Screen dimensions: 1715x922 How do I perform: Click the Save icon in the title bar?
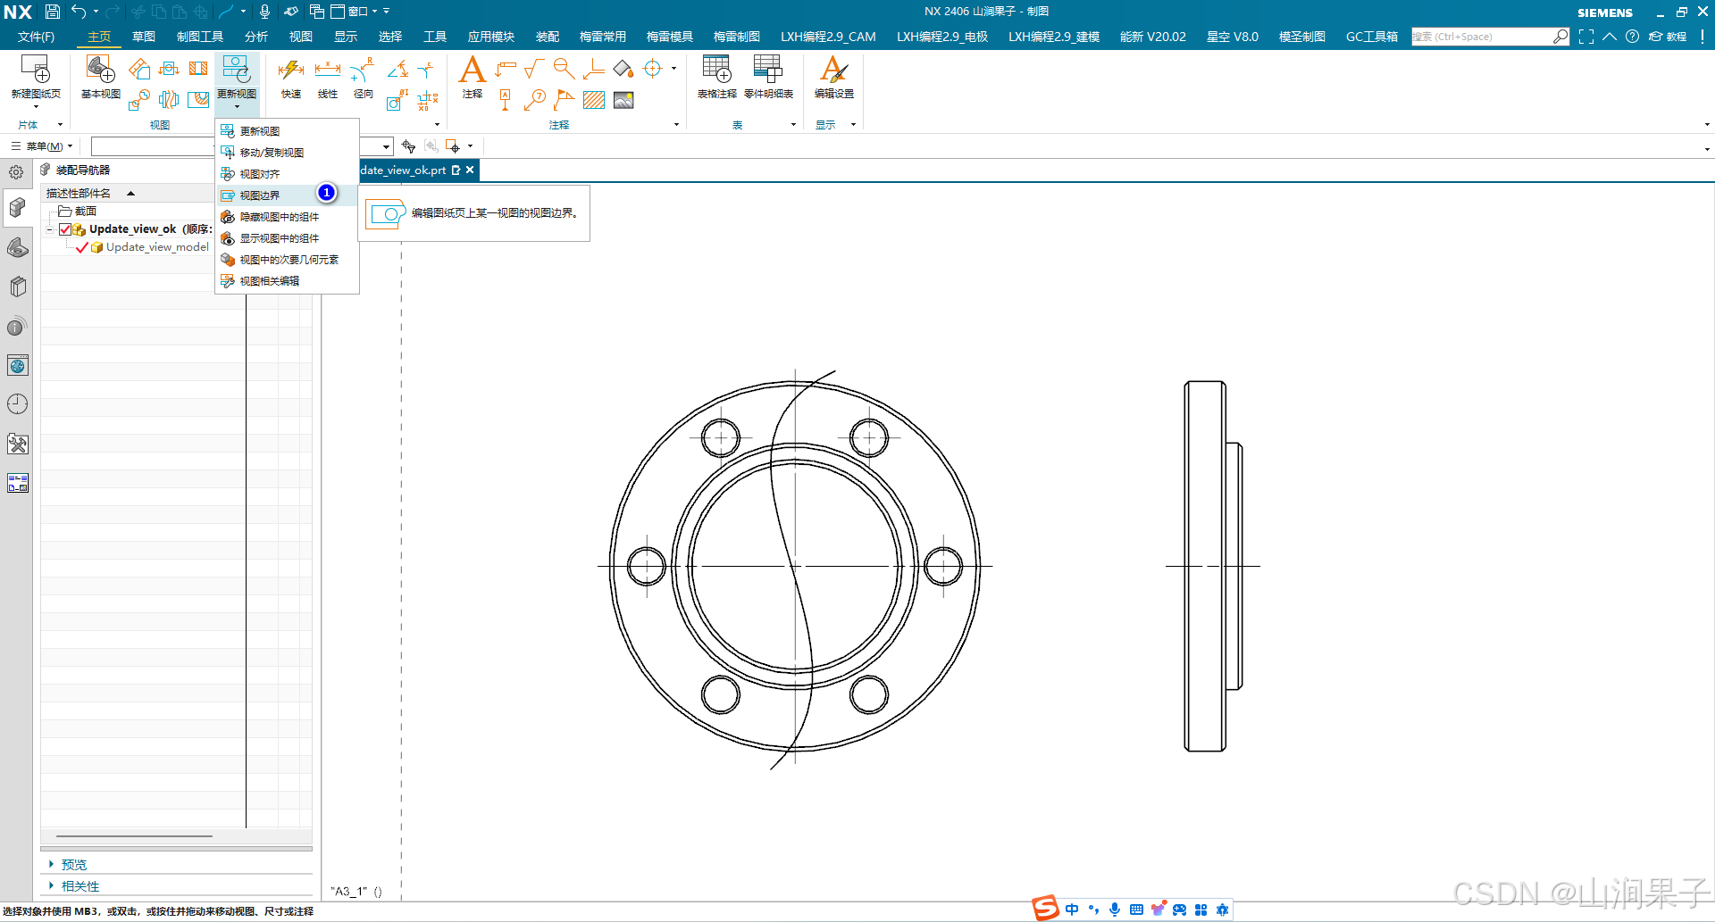click(x=53, y=12)
